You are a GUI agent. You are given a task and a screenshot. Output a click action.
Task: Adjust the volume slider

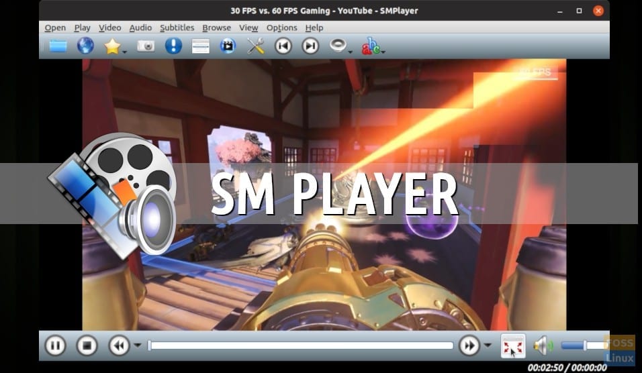click(x=584, y=345)
